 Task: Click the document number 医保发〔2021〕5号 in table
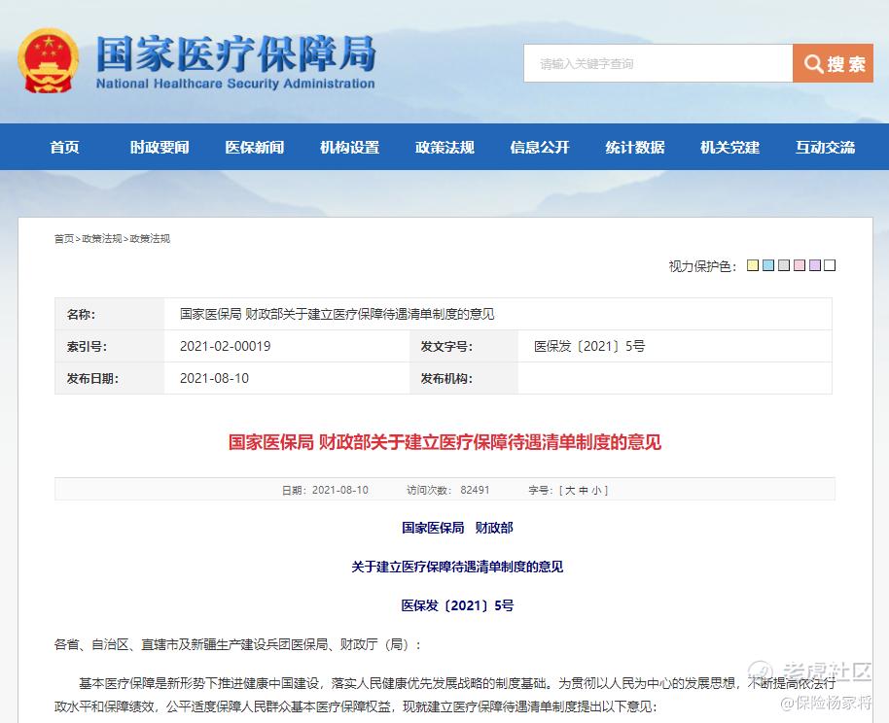(x=589, y=346)
